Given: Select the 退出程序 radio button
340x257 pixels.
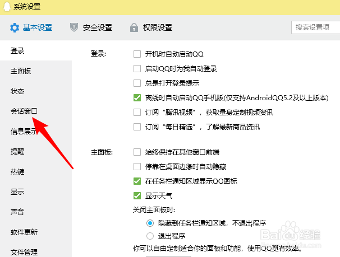Looking at the screenshot, I should (150, 236).
